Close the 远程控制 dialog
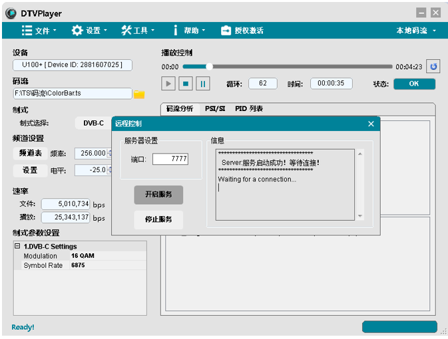The height and width of the screenshot is (339, 448). pyautogui.click(x=371, y=124)
